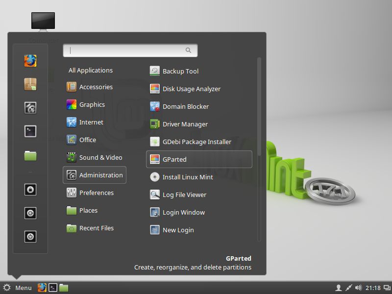This screenshot has height=294, width=392.
Task: Click the Places category label
Action: coord(89,211)
